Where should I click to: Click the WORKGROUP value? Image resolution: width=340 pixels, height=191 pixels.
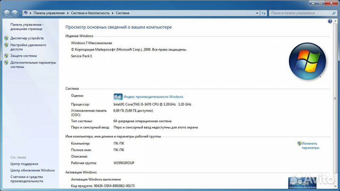[124, 163]
